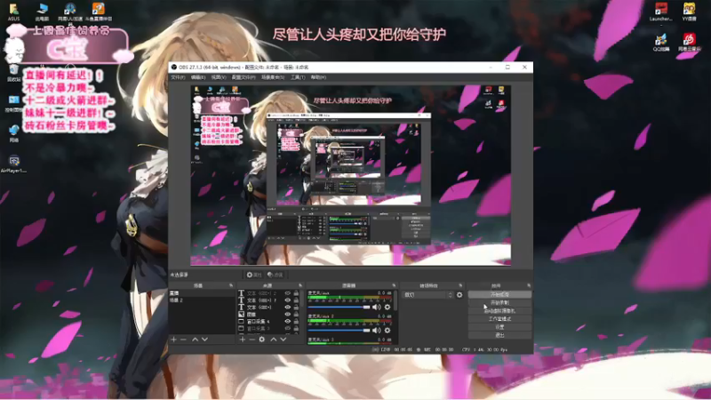711x400 pixels.
Task: Toggle visibility of 窗口采集 4 source
Action: coord(287,321)
